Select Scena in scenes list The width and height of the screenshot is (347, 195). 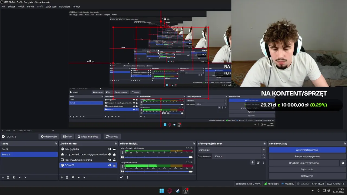coord(29,149)
